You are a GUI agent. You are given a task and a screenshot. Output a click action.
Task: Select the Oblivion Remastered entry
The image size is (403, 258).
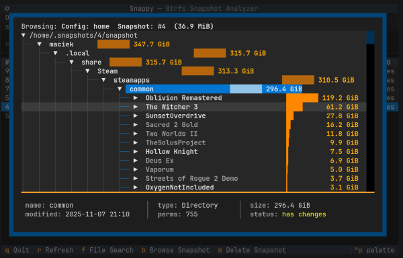click(184, 98)
